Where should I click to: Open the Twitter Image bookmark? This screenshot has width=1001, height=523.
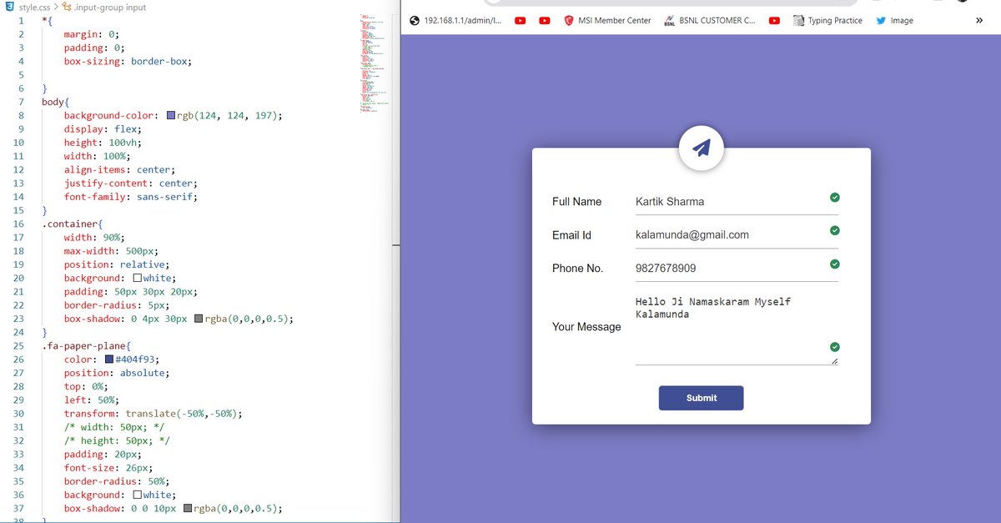(x=894, y=20)
